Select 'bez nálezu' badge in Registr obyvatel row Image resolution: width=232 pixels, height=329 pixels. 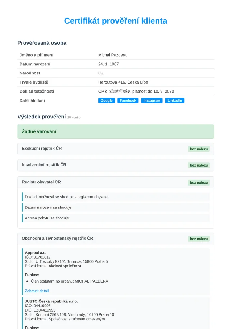pyautogui.click(x=199, y=183)
